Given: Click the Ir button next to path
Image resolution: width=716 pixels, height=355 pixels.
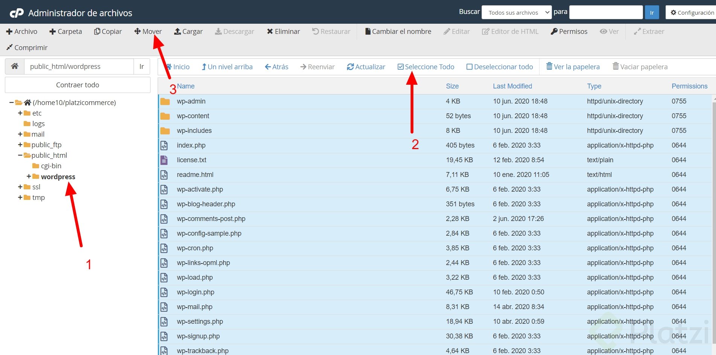Looking at the screenshot, I should [x=142, y=66].
